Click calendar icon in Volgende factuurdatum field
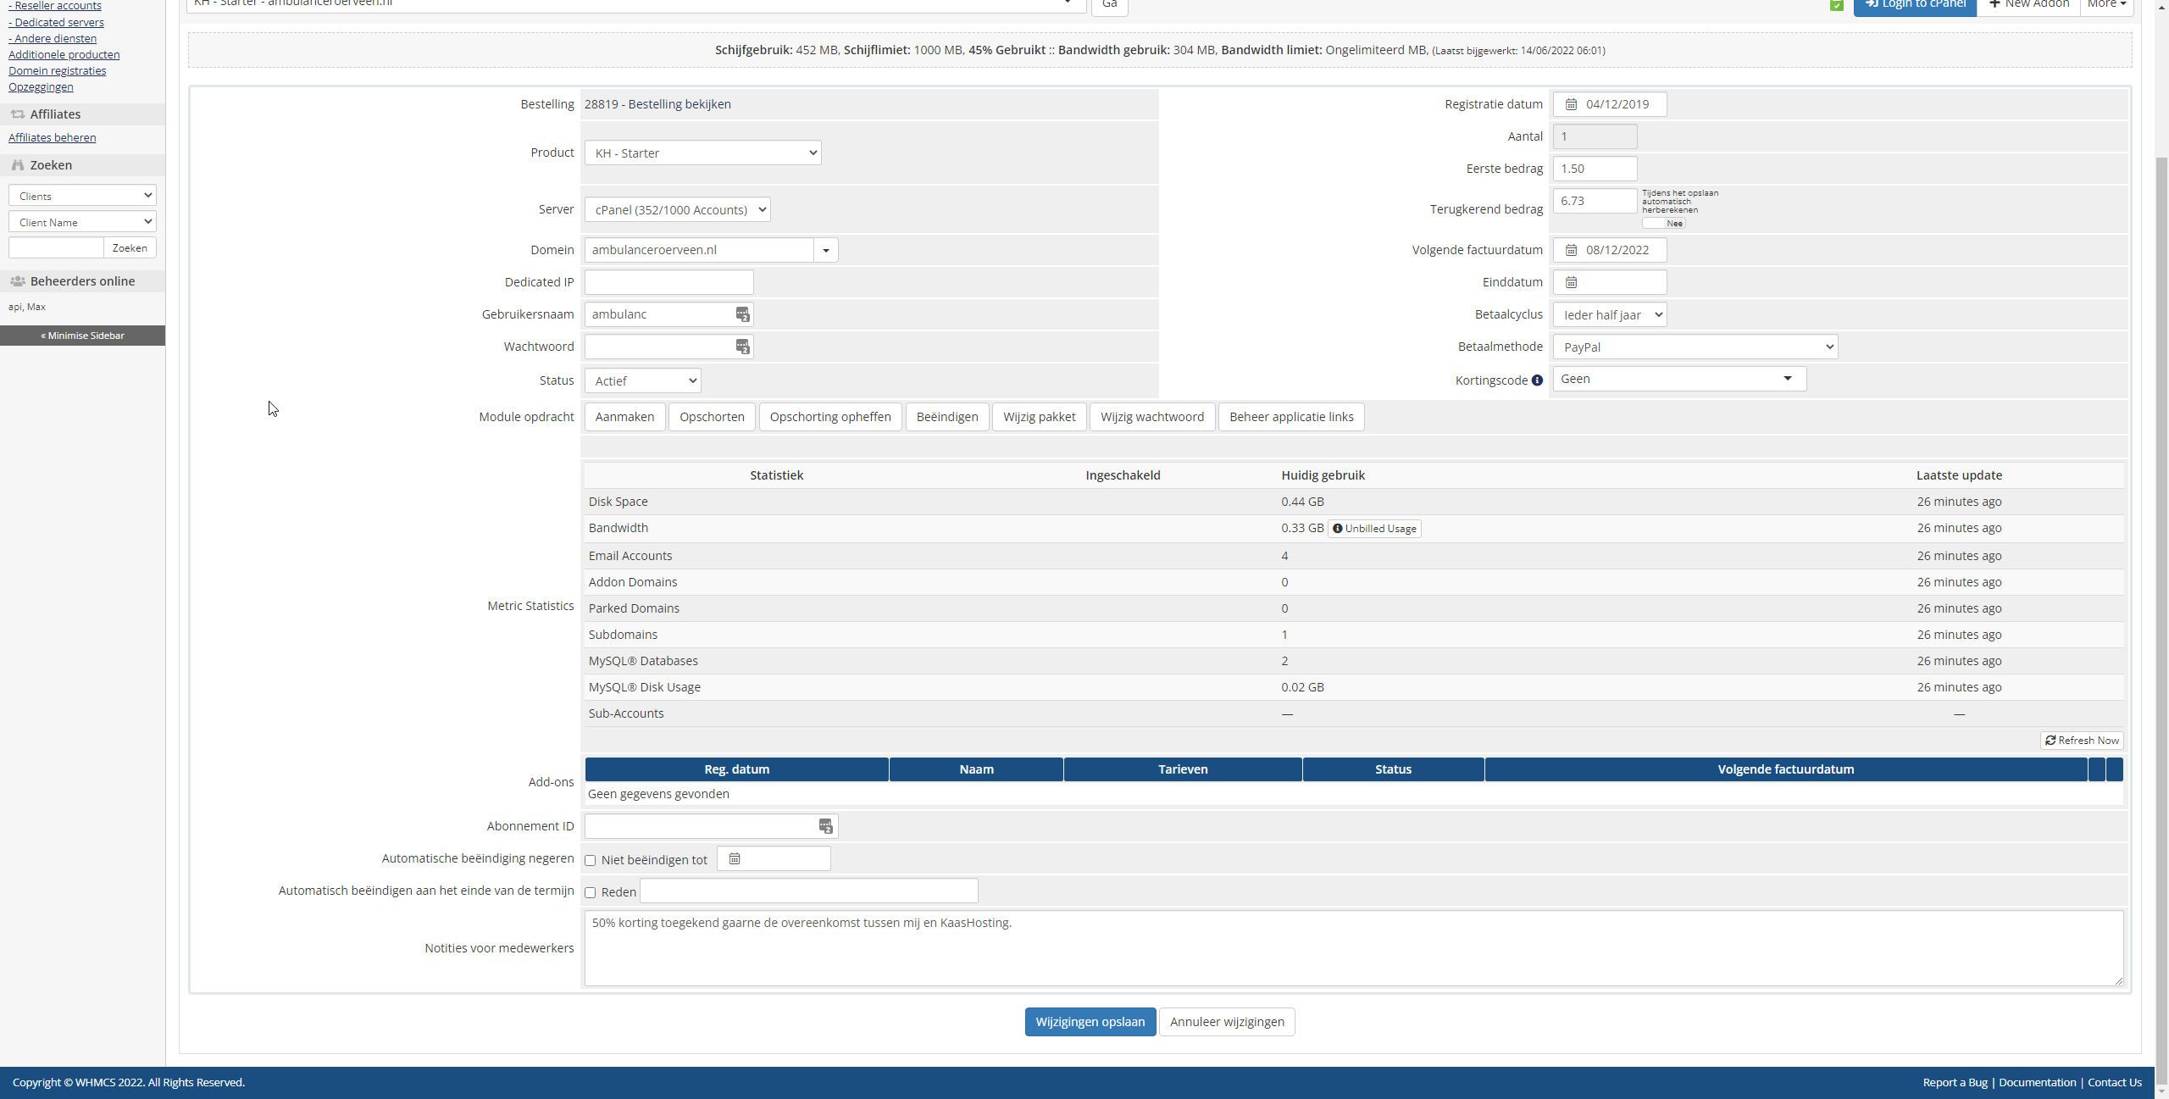 point(1571,250)
